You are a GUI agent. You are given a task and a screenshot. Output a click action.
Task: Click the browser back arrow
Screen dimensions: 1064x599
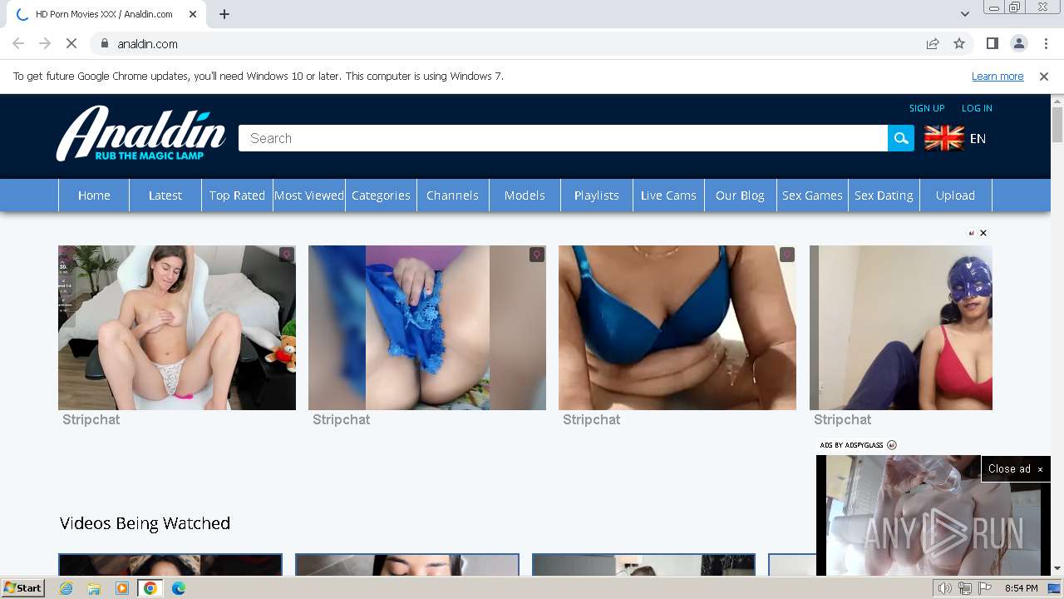click(x=18, y=43)
